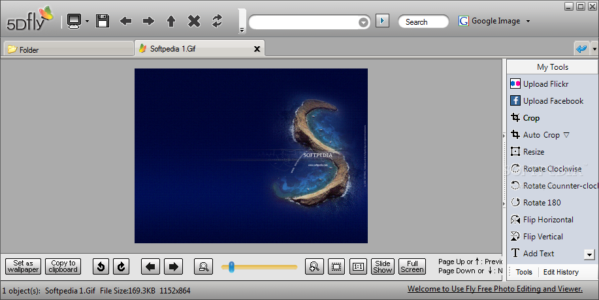Click the My Tools panel header
Viewport: 599px width, 300px height.
coord(553,67)
